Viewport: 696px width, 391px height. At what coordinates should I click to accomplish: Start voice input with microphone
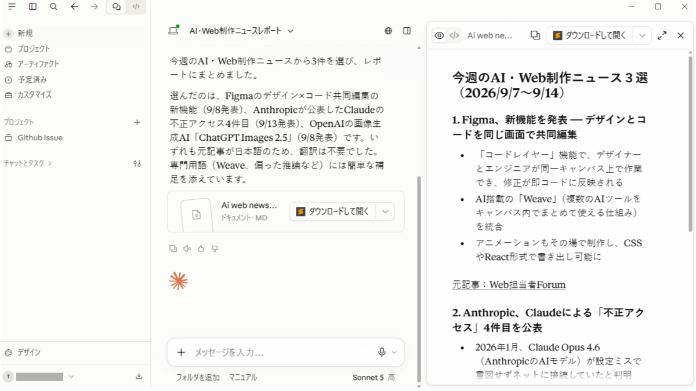(382, 352)
